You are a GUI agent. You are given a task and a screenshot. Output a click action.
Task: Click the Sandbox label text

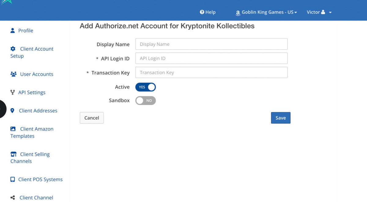click(119, 100)
